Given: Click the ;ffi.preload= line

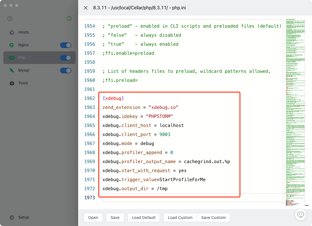Looking at the screenshot, I should click(120, 80).
